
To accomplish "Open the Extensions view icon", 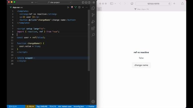I will pyautogui.click(x=93, y=28).
